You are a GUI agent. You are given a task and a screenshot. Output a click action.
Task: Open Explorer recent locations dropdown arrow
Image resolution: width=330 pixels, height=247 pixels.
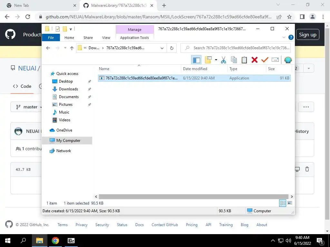pos(65,48)
